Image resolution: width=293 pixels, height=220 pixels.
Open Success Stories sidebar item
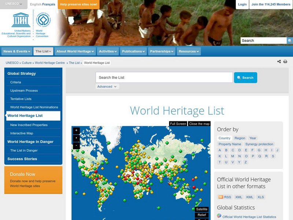point(33,159)
